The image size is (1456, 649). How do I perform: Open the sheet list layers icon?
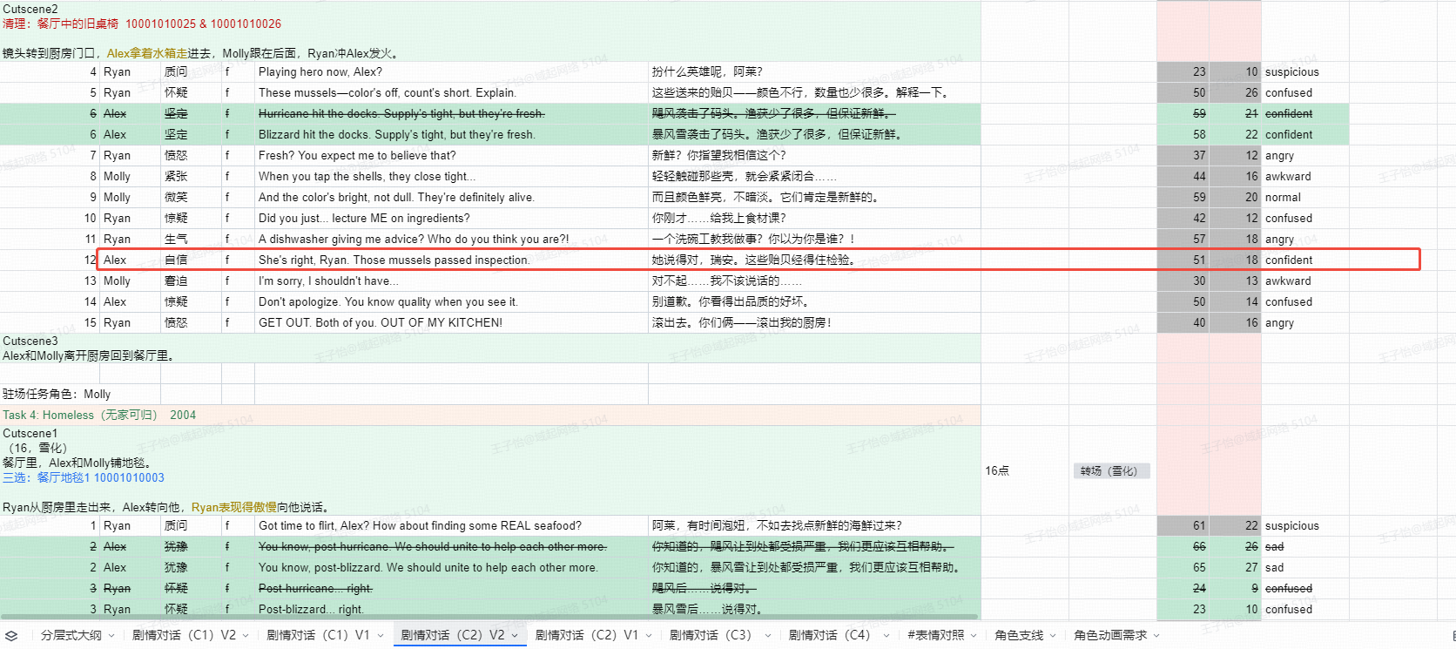click(x=11, y=636)
